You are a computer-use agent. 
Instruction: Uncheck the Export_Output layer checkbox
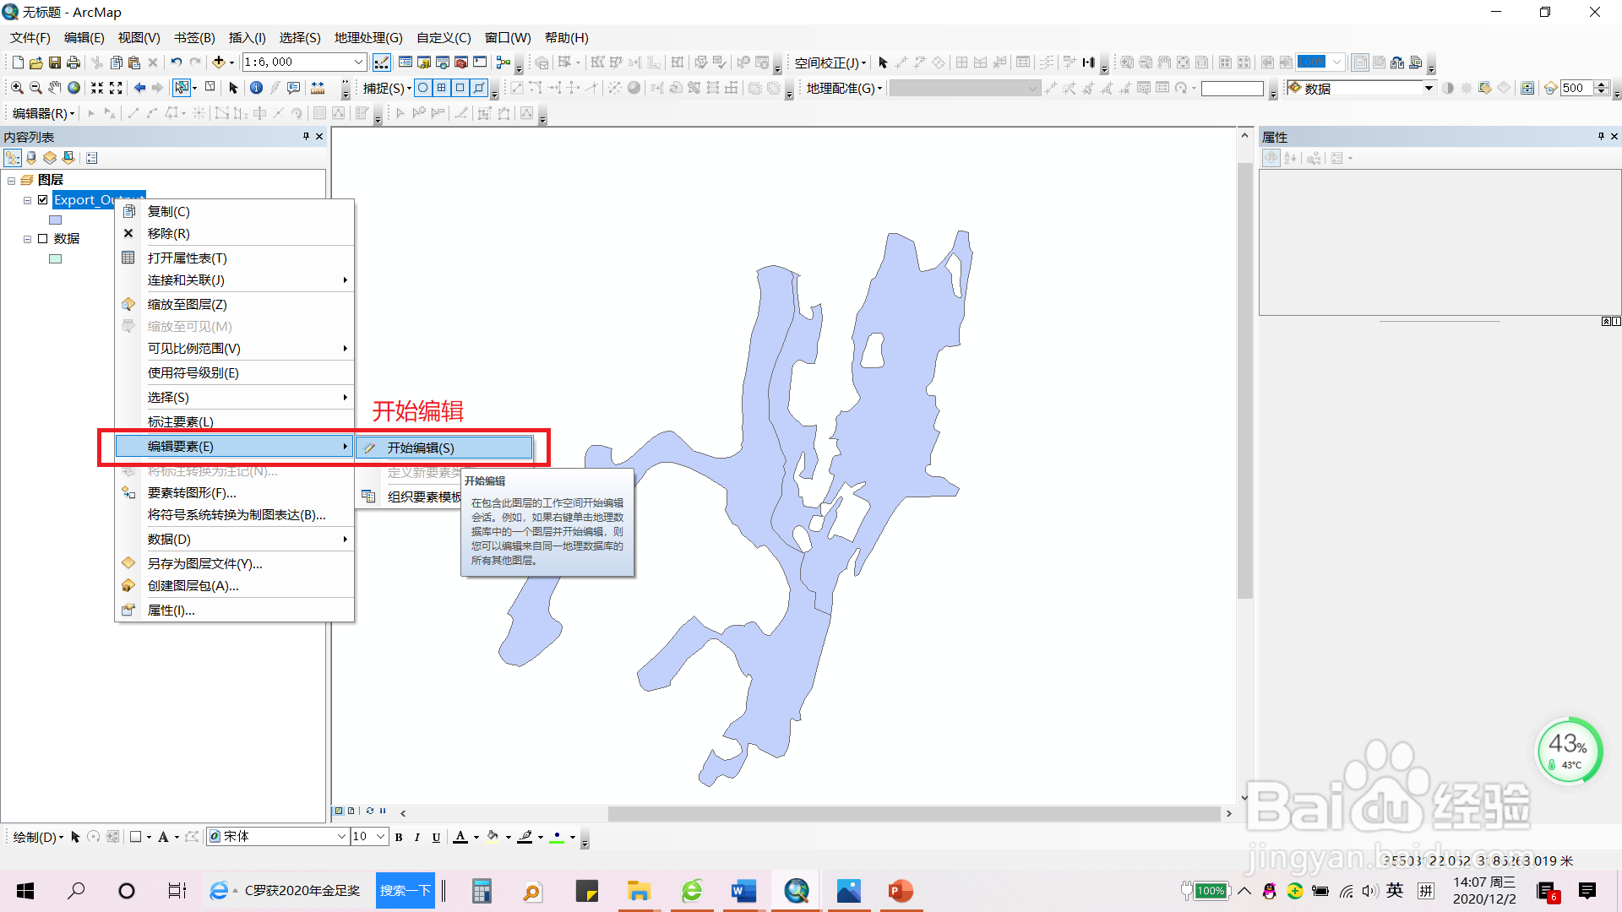tap(43, 200)
